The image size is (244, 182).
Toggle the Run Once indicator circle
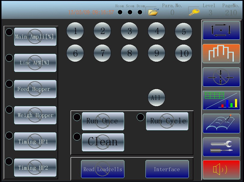click(x=77, y=117)
